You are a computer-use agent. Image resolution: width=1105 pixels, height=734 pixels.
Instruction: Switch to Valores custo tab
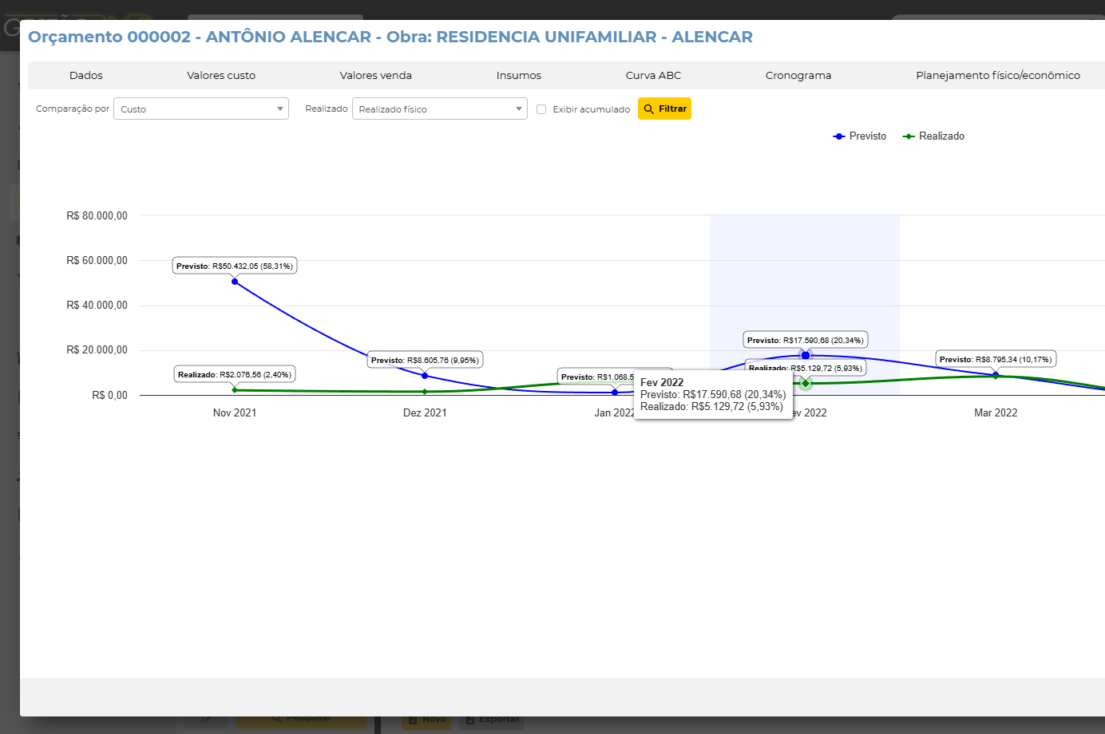point(221,76)
